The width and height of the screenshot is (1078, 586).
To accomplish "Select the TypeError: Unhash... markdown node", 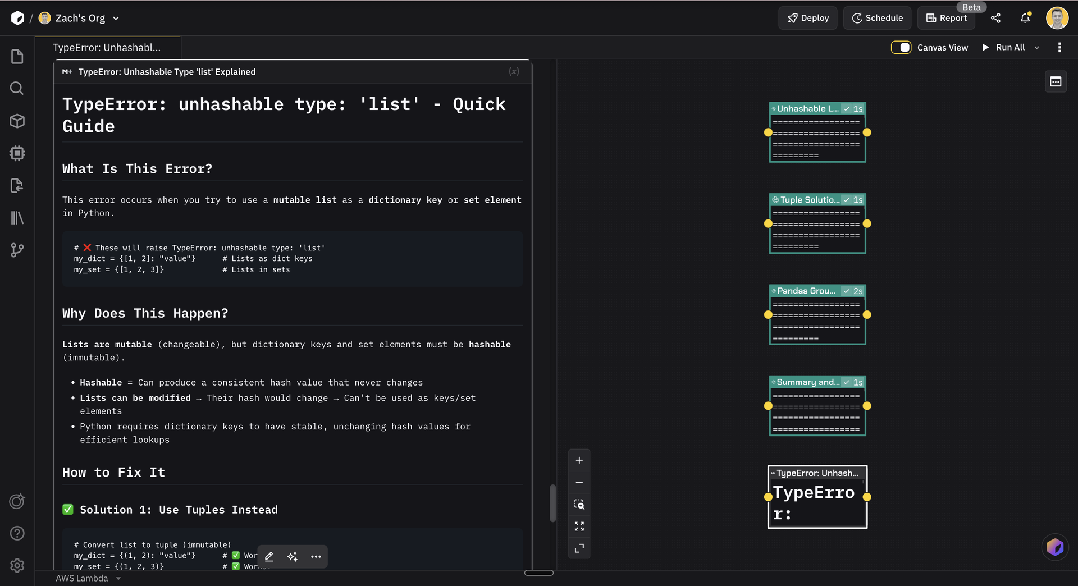I will (x=817, y=497).
